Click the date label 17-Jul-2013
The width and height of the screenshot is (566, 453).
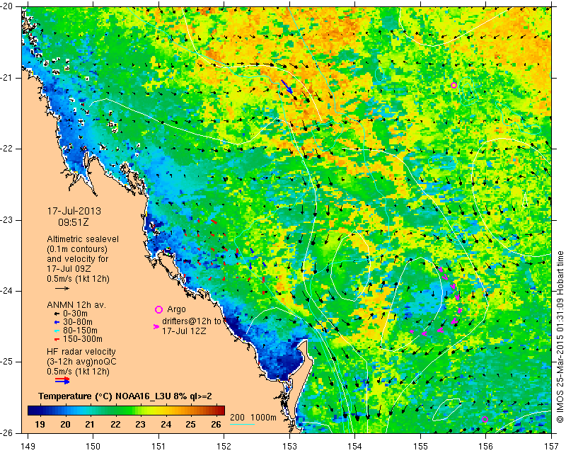(74, 211)
